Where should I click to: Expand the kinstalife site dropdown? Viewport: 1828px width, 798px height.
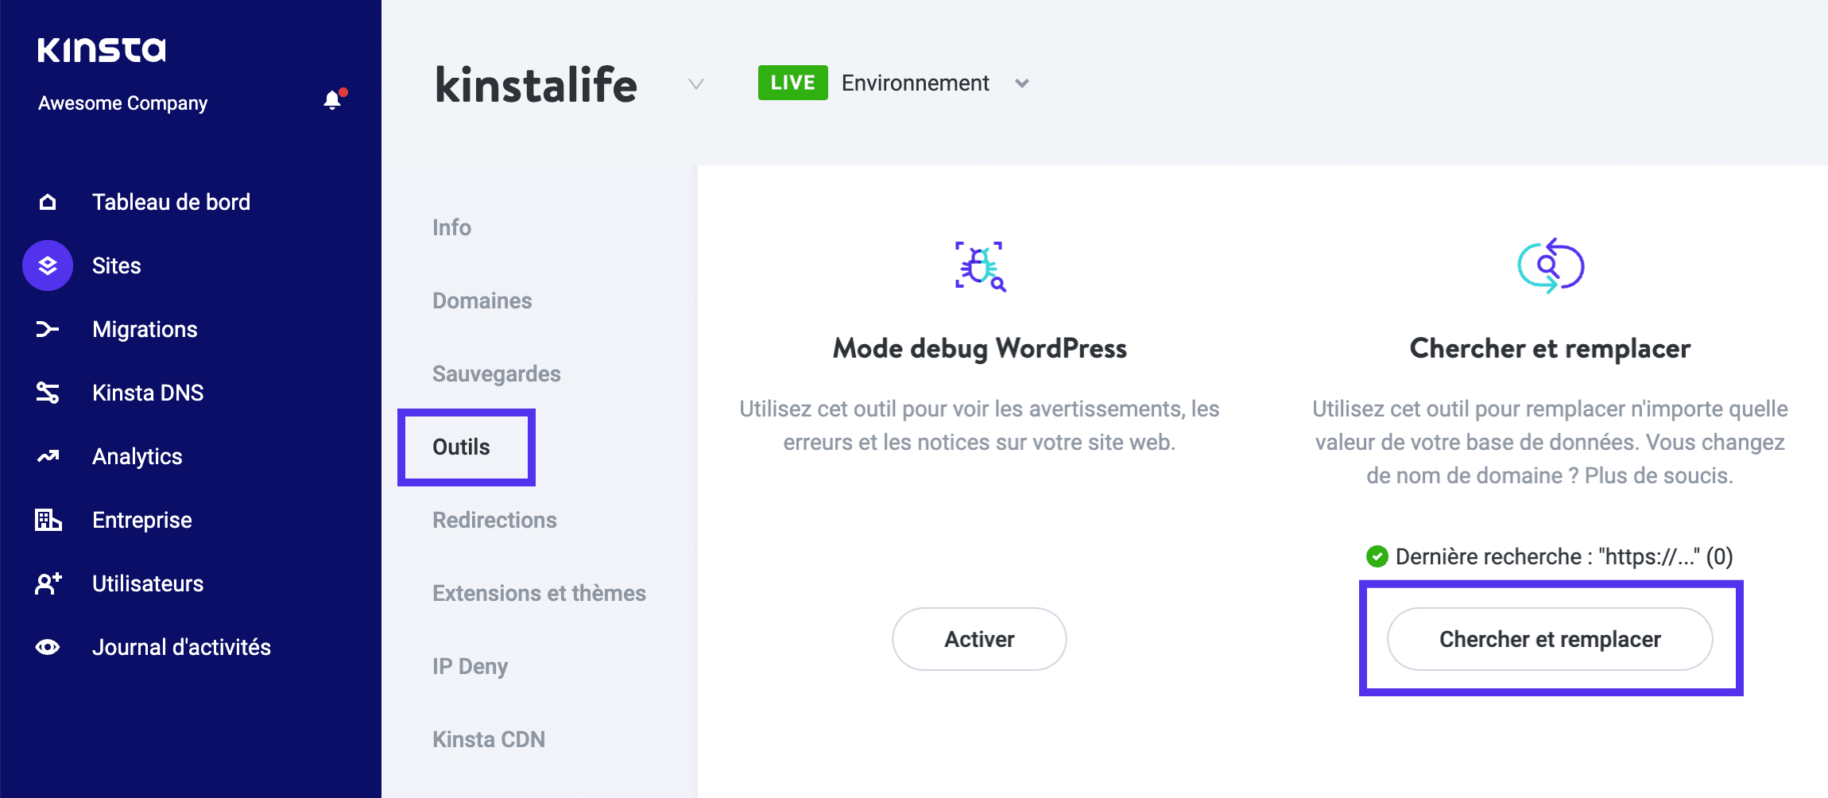click(x=695, y=85)
